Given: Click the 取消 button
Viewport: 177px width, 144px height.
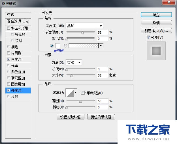Looking at the screenshot, I should coord(156,23).
